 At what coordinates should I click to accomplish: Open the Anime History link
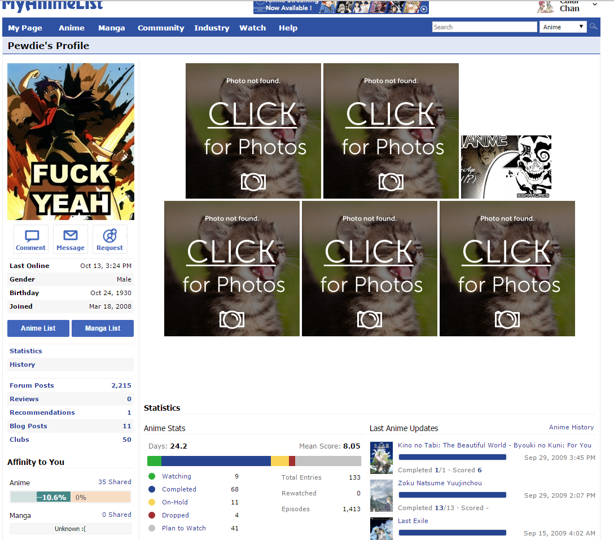coord(571,427)
